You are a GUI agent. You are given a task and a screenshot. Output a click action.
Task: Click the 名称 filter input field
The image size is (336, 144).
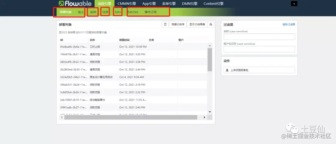click(x=259, y=37)
